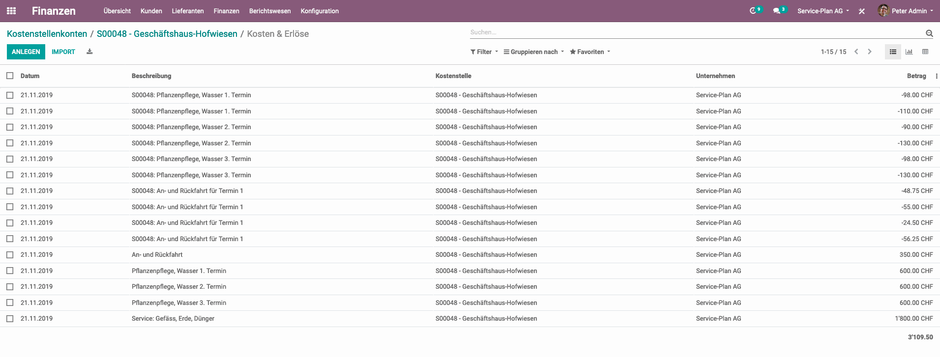The width and height of the screenshot is (940, 357).
Task: Open the chat messages icon
Action: [776, 11]
